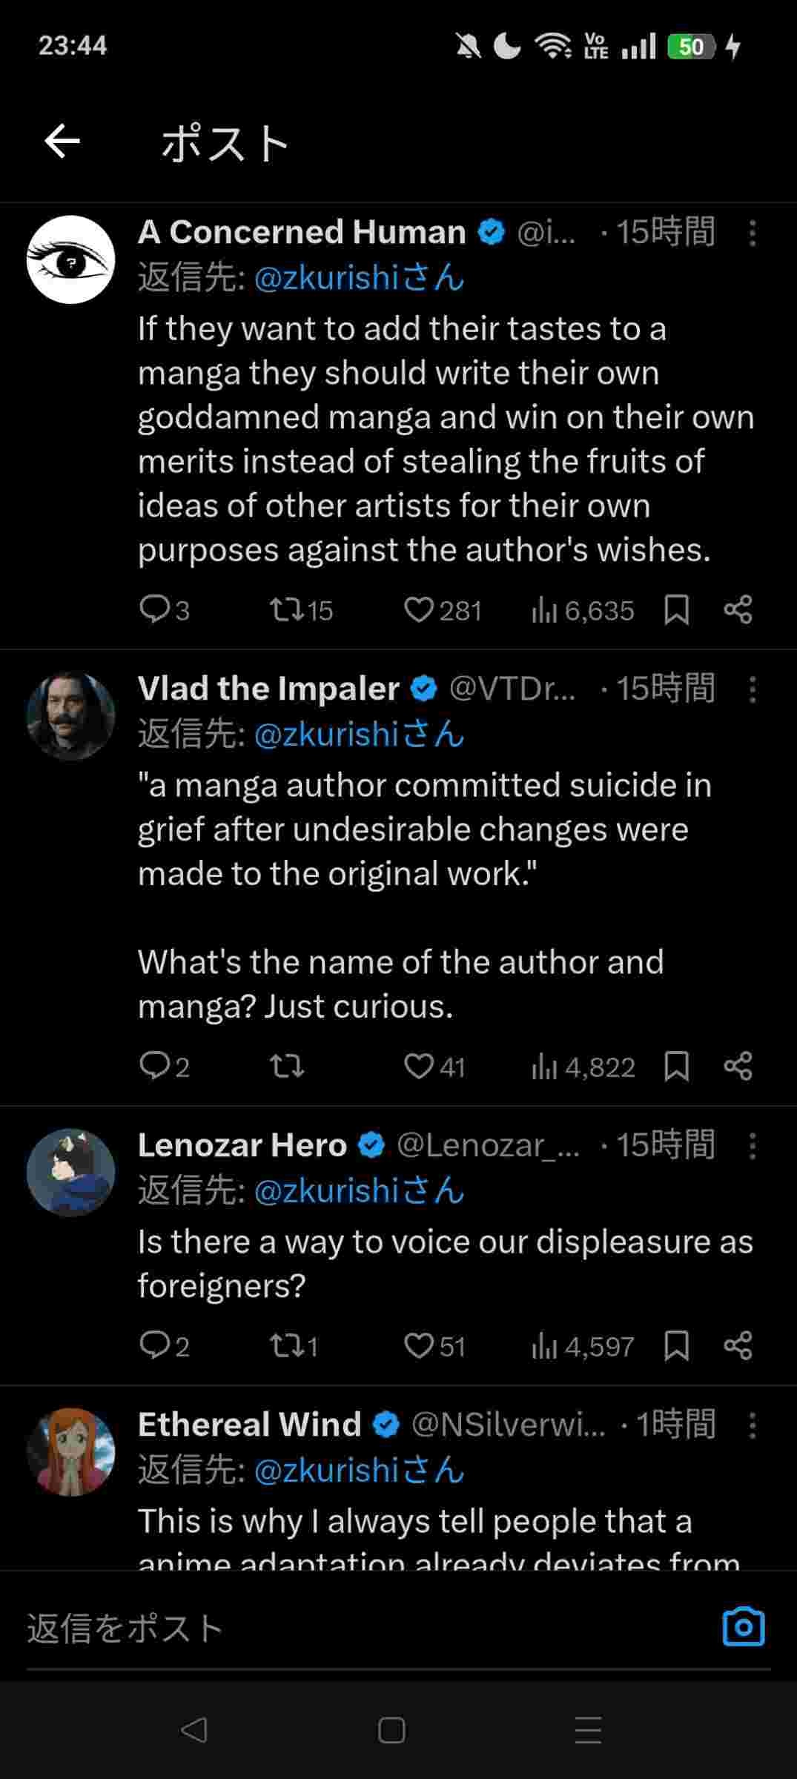This screenshot has height=1779, width=797.
Task: Reply to Vlad the Impaler's post
Action: [154, 1067]
